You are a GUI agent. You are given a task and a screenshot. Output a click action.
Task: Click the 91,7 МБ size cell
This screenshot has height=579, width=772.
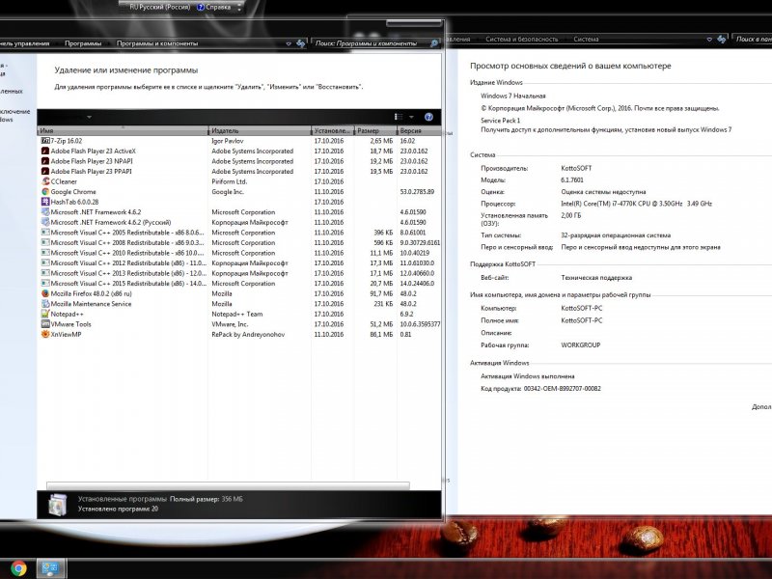[x=381, y=293]
